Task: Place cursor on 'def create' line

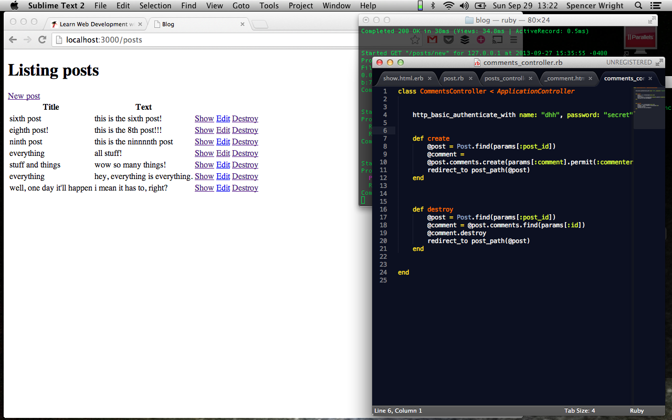Action: click(431, 139)
